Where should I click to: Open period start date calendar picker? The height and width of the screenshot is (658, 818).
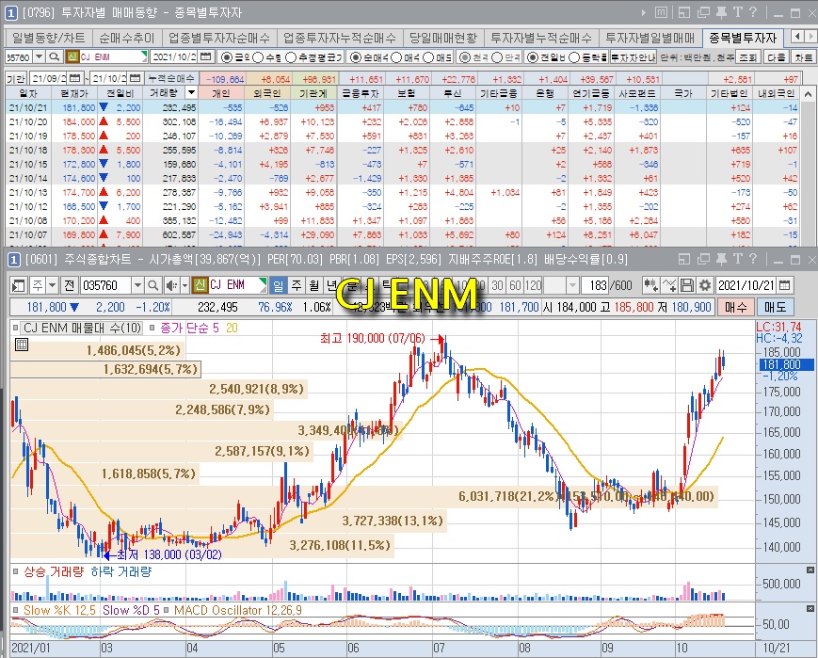coord(74,78)
